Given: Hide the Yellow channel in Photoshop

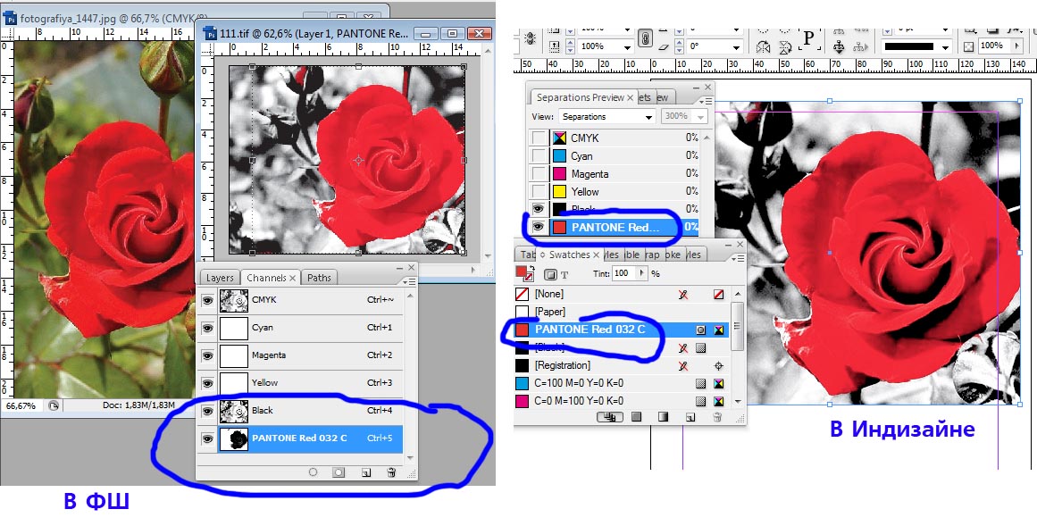Looking at the screenshot, I should click(207, 383).
